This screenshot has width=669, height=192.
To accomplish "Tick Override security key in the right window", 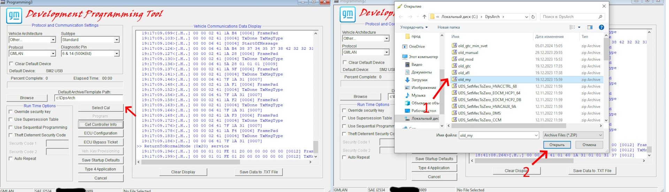I will pos(344,110).
